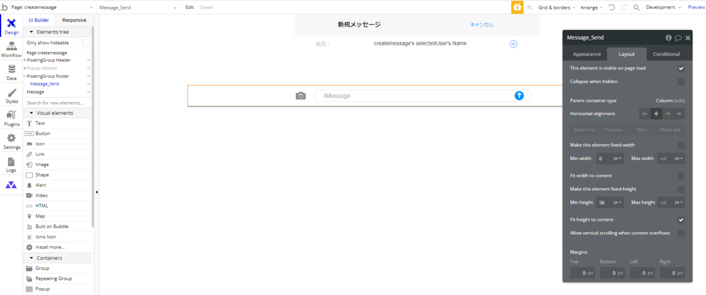The width and height of the screenshot is (706, 295).
Task: Open the Logs section
Action: pos(11,165)
